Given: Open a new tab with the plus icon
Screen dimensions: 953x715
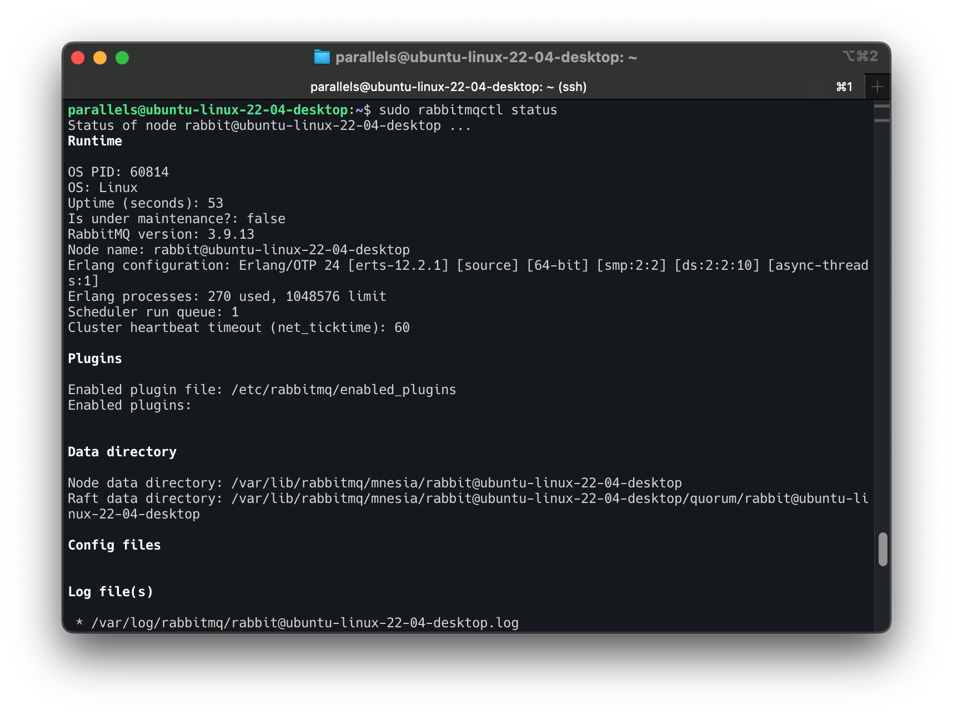Looking at the screenshot, I should point(877,87).
